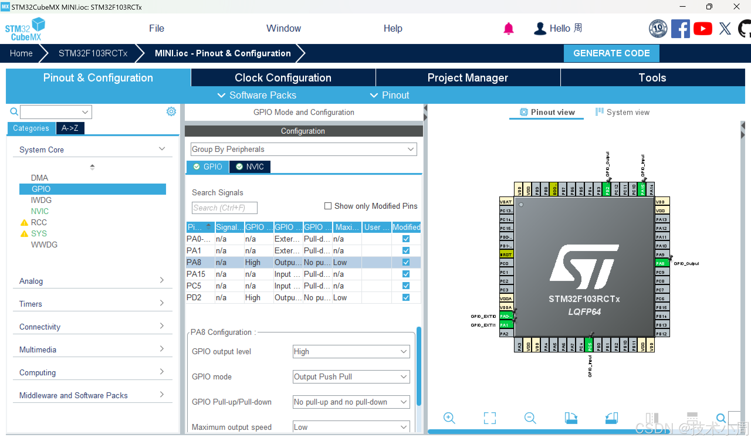Click the GENERATE CODE button

pyautogui.click(x=611, y=53)
